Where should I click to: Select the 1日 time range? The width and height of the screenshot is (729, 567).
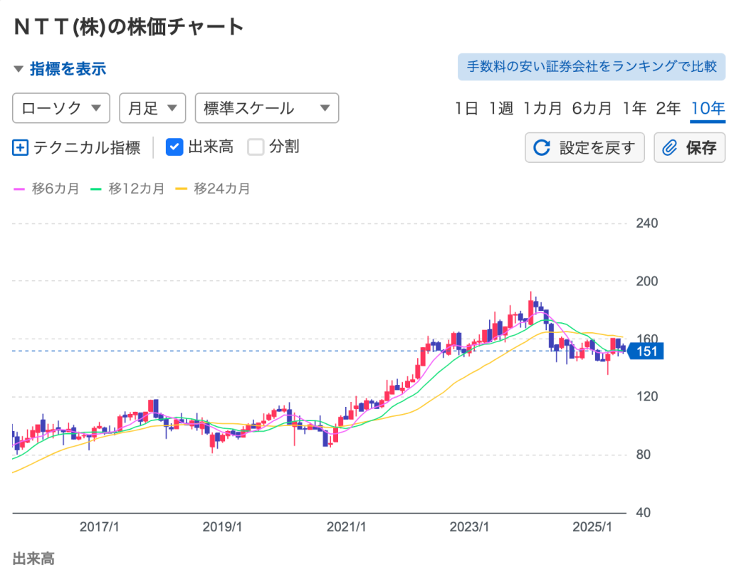click(467, 108)
